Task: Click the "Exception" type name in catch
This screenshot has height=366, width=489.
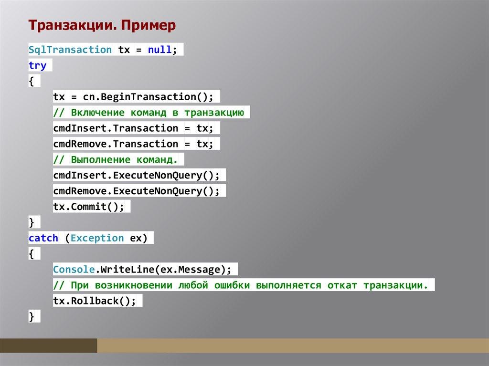Action: tap(97, 238)
